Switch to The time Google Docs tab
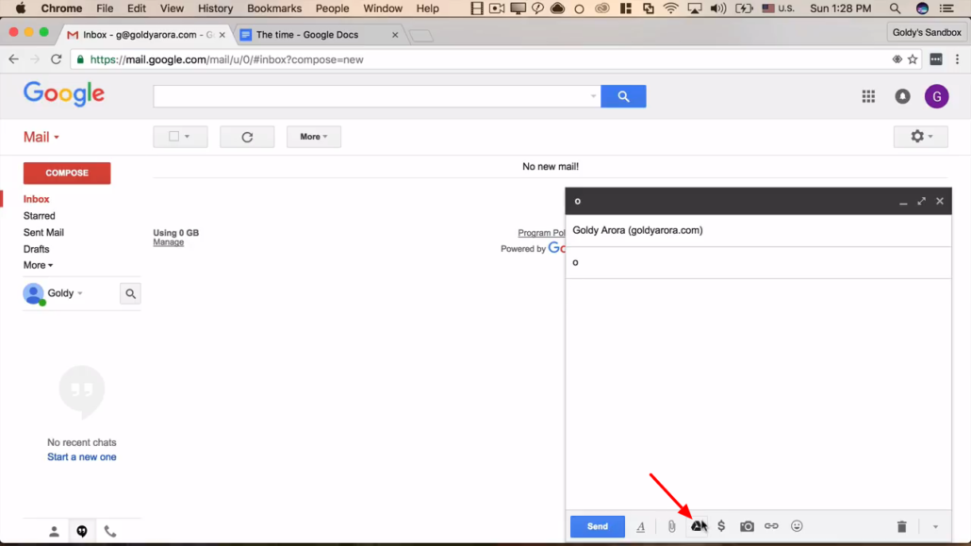 pos(320,35)
